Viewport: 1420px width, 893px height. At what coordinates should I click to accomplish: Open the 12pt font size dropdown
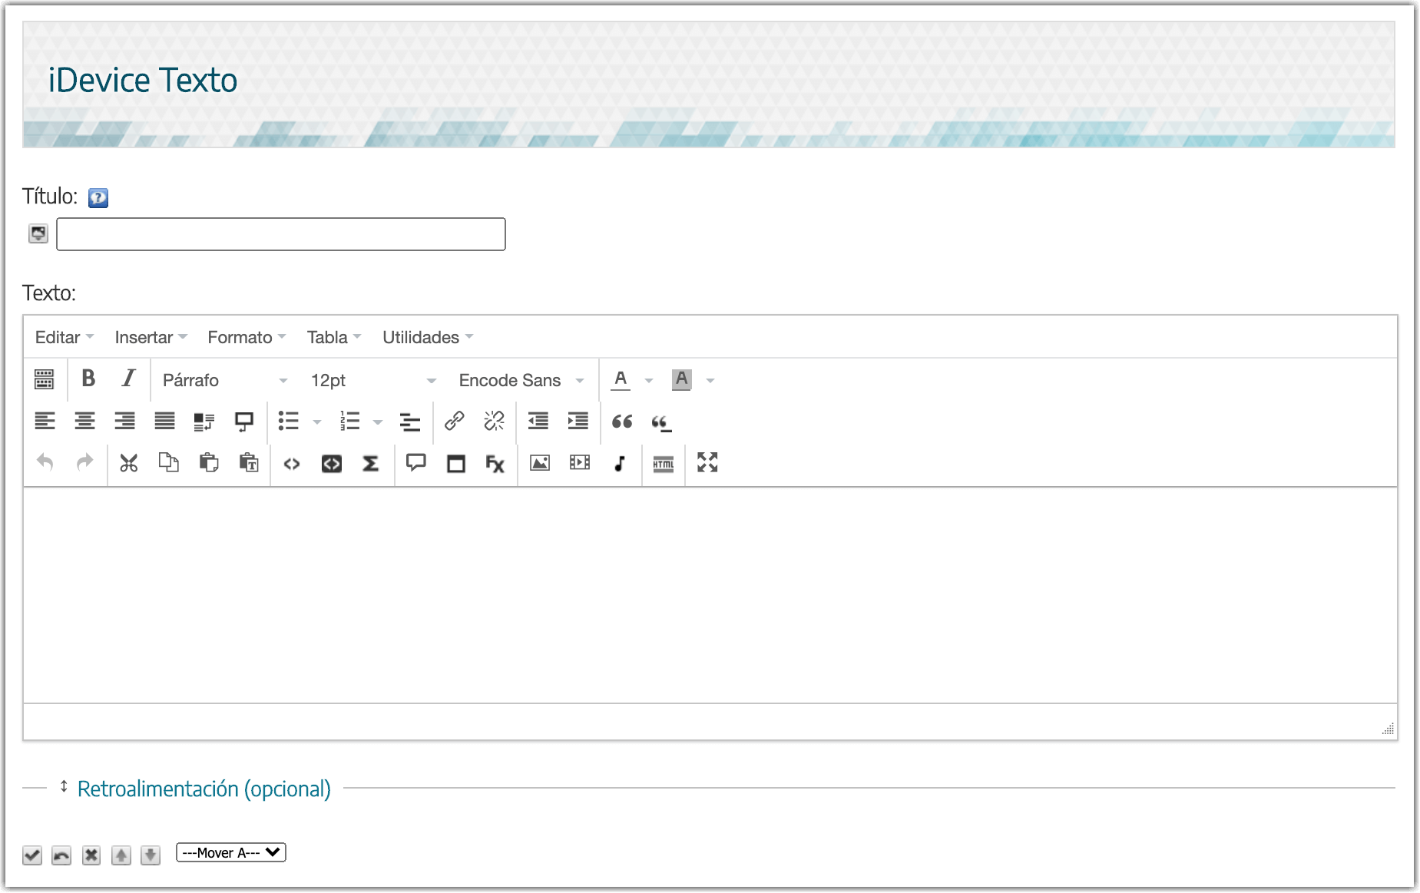click(372, 380)
